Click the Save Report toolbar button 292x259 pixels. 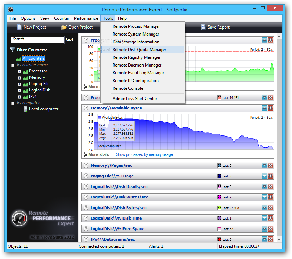point(215,27)
